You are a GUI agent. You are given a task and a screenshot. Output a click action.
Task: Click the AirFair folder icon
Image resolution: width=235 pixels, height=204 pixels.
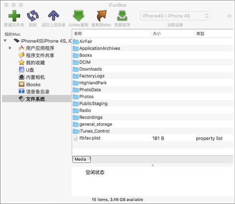(76, 42)
